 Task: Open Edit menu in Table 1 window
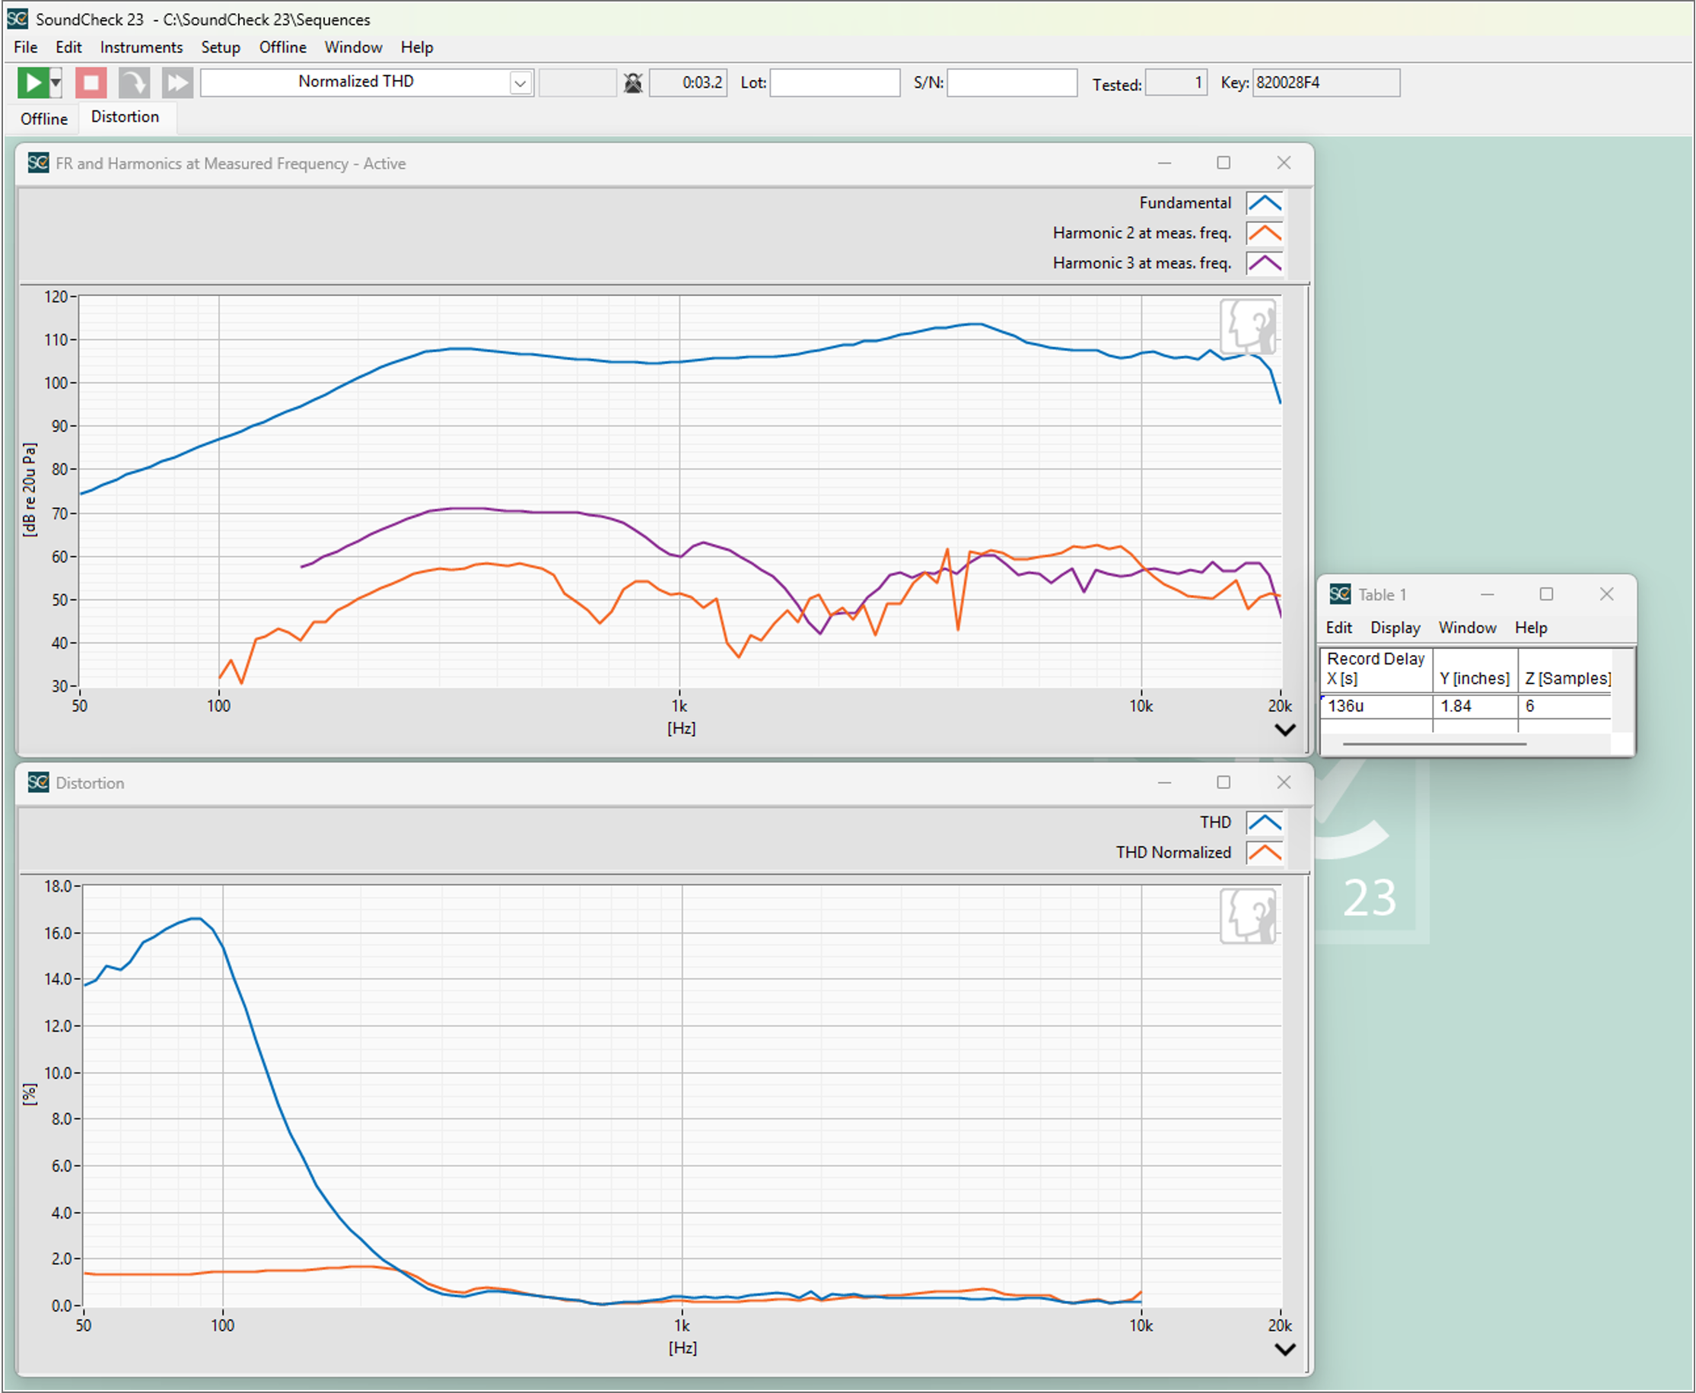tap(1339, 628)
